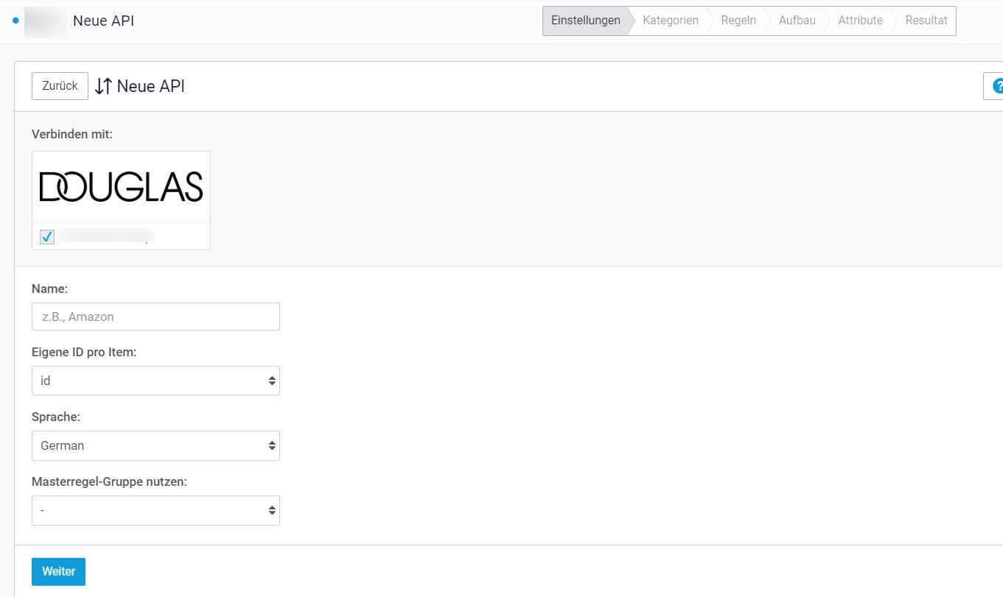Screen dimensions: 1003x597
Task: Select the Douglas logo thumbnail
Action: (121, 187)
